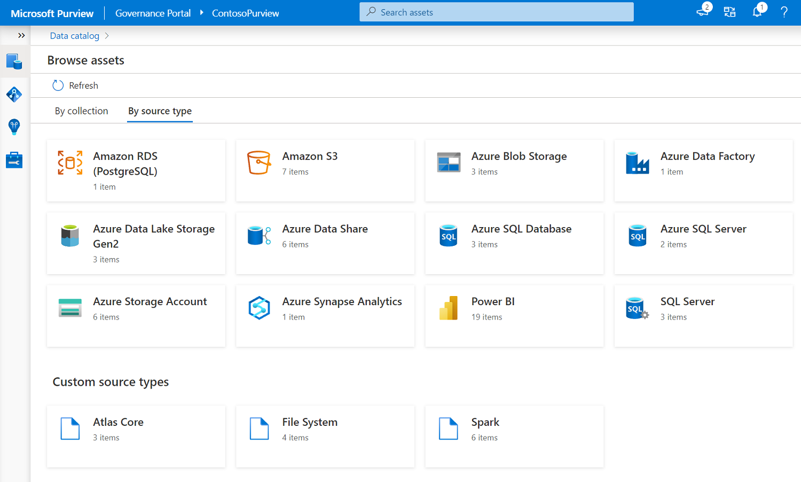Open the Data map sidebar icon
Viewport: 801px width, 482px height.
pos(14,95)
